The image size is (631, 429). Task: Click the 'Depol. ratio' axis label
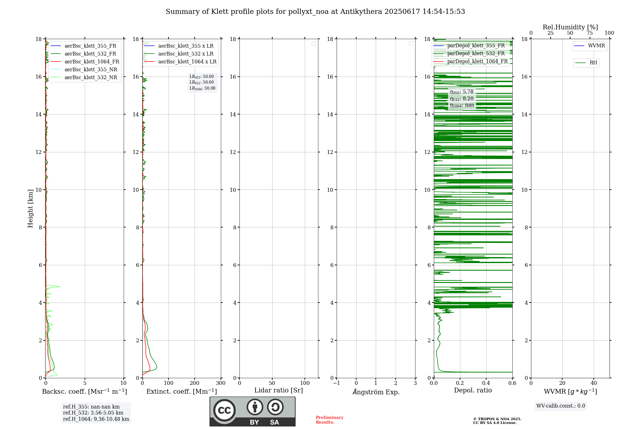point(473,391)
